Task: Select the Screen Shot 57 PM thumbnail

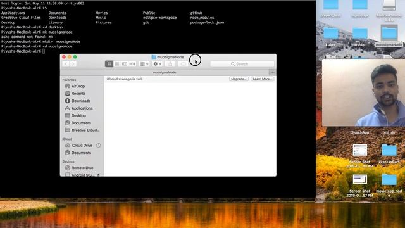Action: pos(360,179)
